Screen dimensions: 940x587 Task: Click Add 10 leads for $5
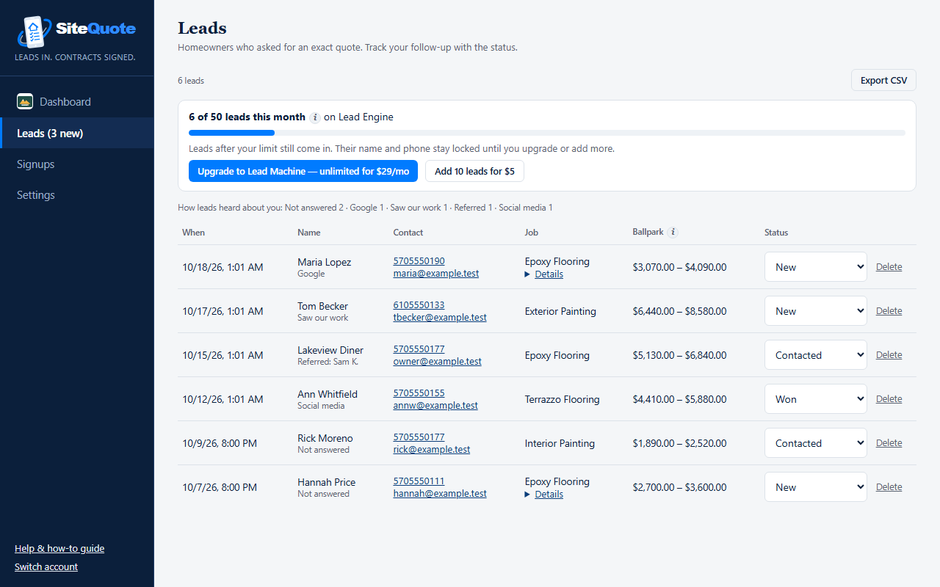pos(474,171)
